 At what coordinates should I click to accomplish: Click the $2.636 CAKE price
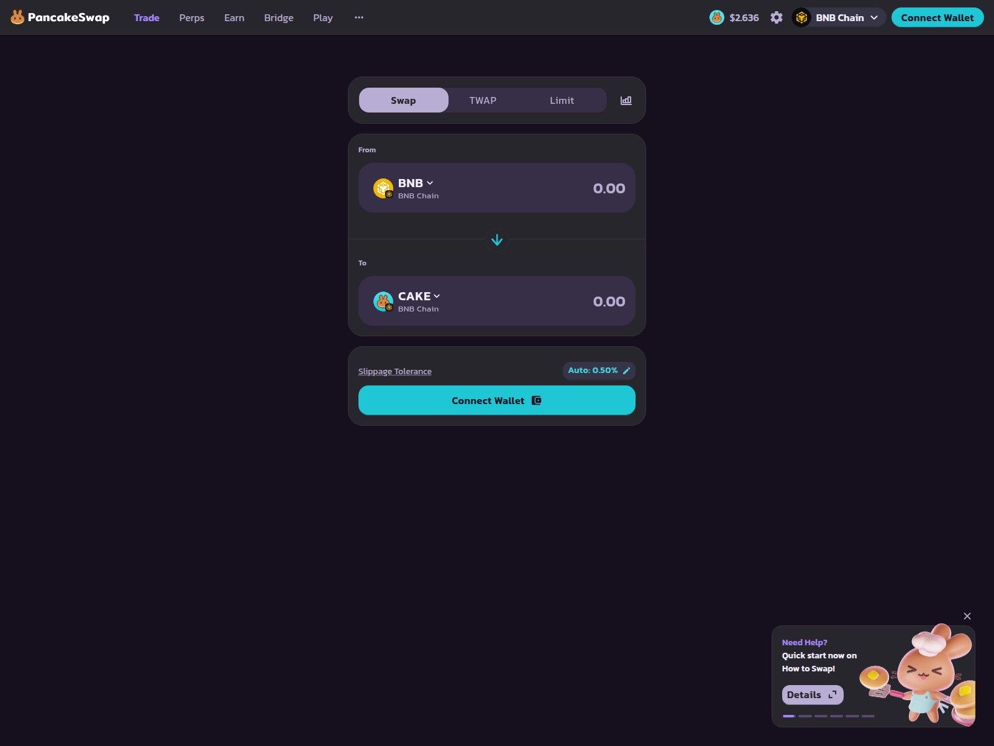coord(744,17)
